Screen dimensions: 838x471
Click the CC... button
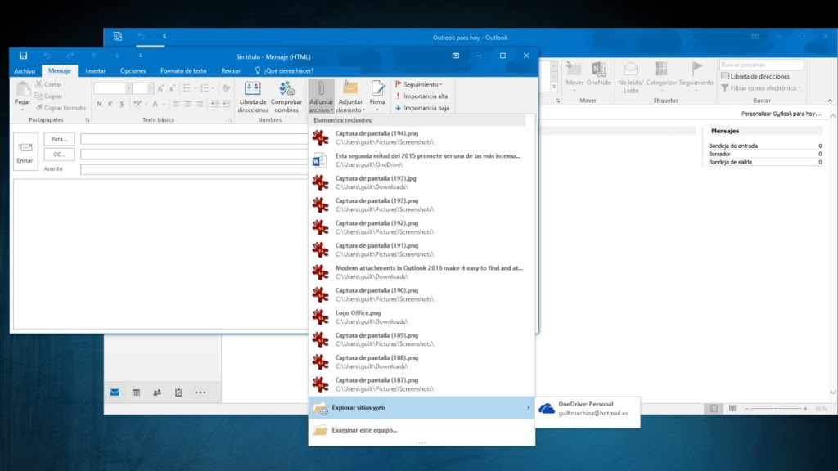point(59,155)
